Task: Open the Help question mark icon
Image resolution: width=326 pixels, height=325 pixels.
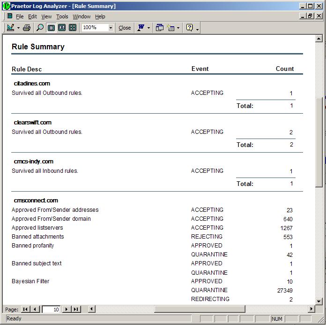Action: 190,28
